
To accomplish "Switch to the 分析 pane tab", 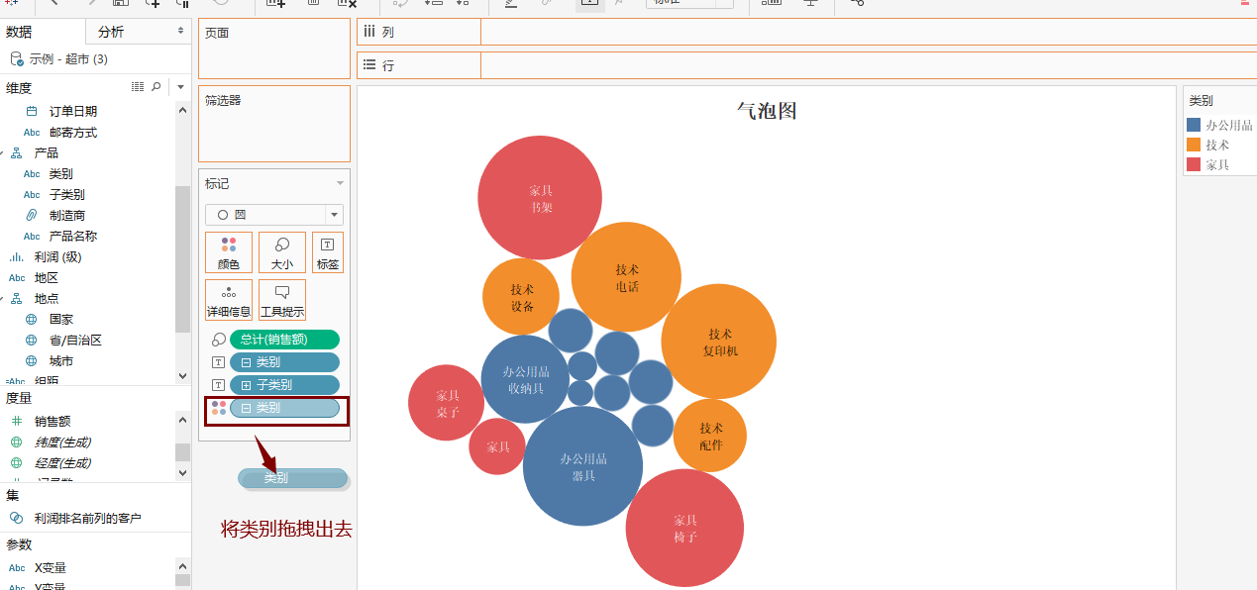I will 111,32.
